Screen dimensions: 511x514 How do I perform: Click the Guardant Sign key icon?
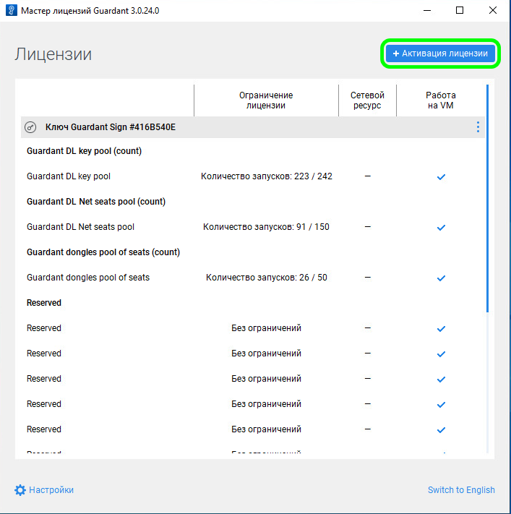pyautogui.click(x=30, y=127)
